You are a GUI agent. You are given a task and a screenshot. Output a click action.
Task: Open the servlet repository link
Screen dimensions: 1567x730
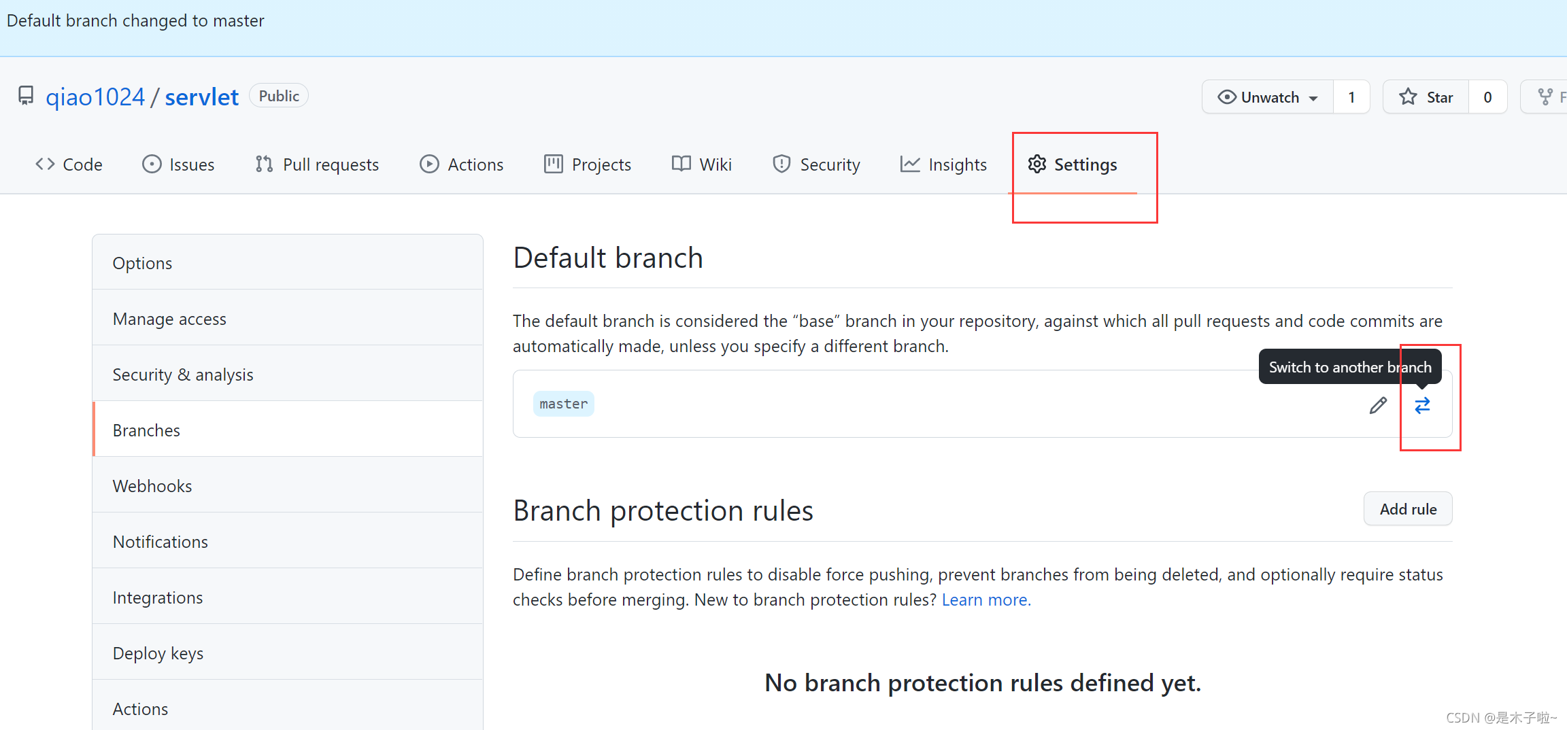pyautogui.click(x=201, y=97)
